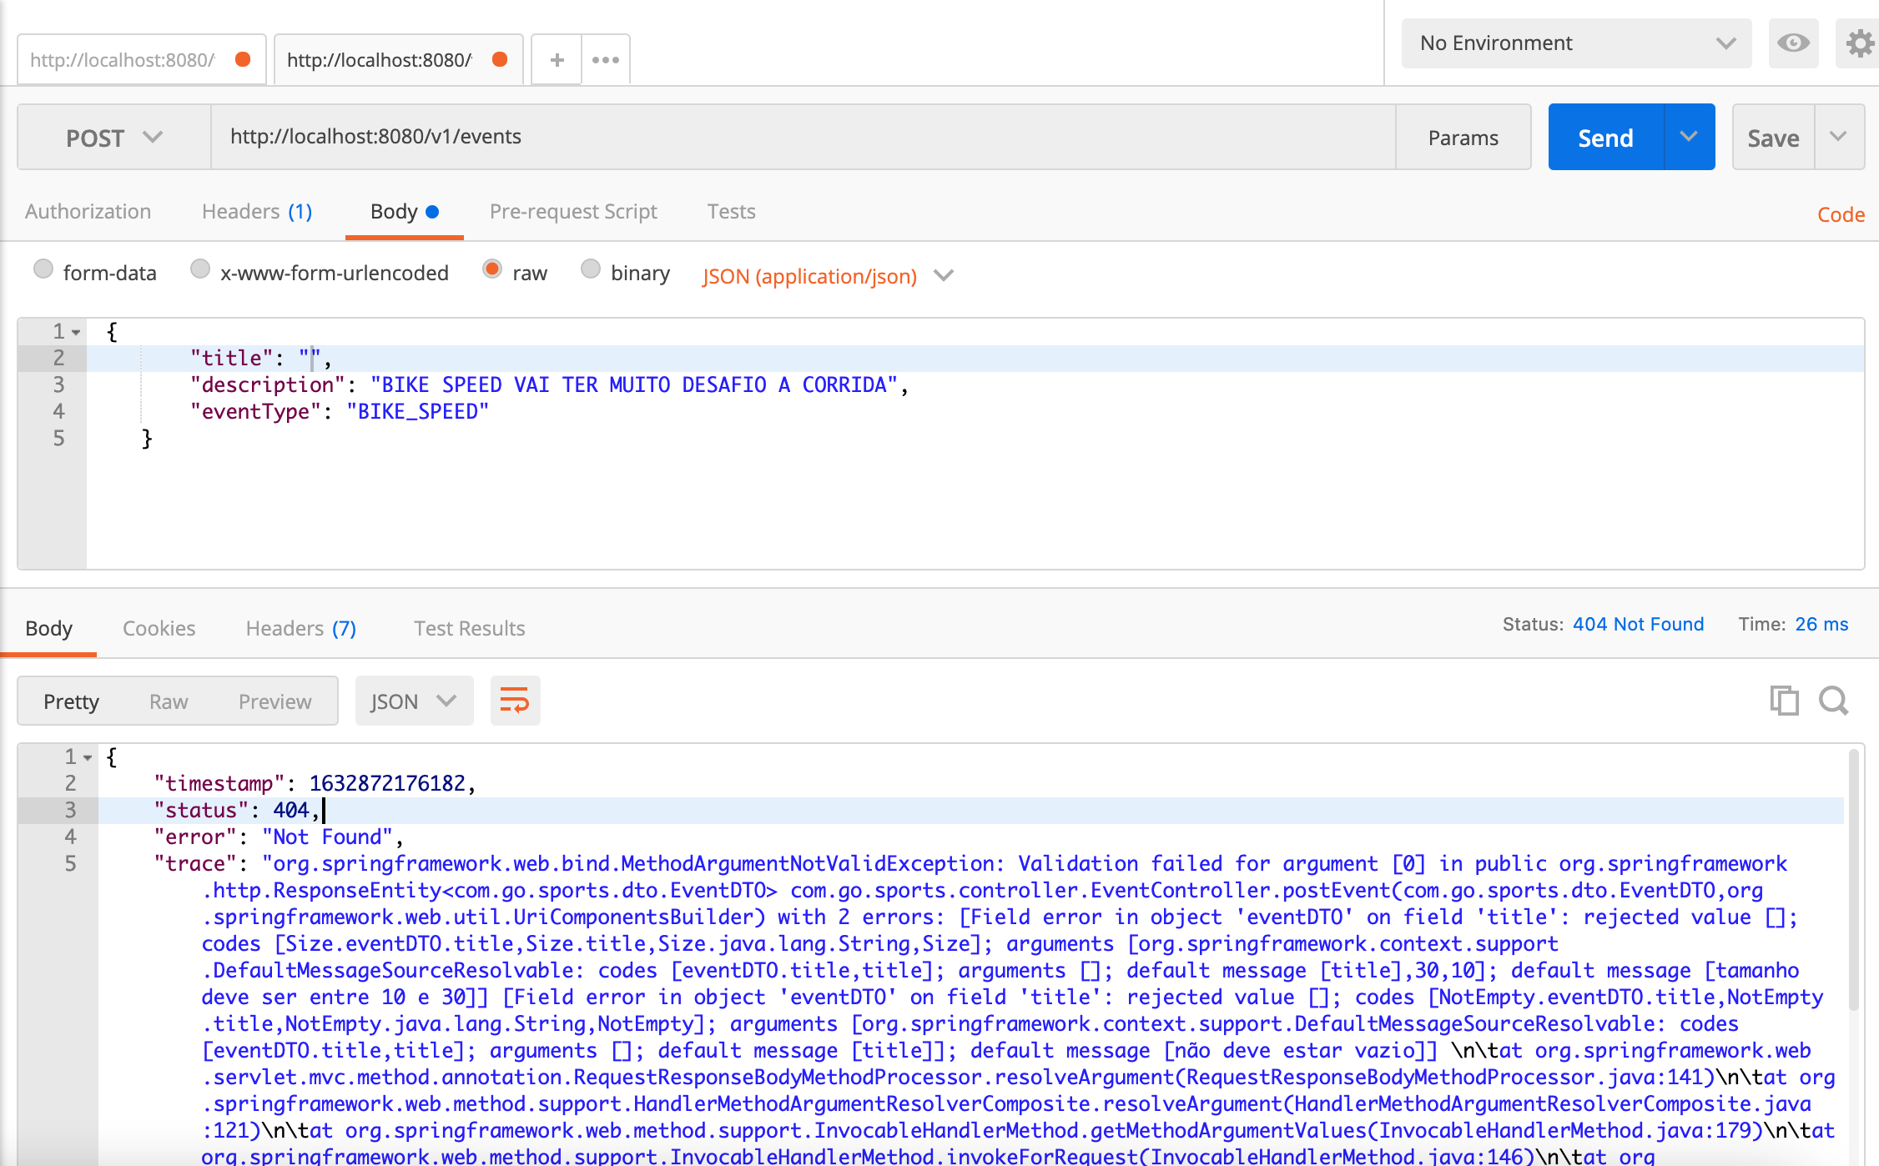Select the form-data radio button
The width and height of the screenshot is (1879, 1166).
(44, 271)
